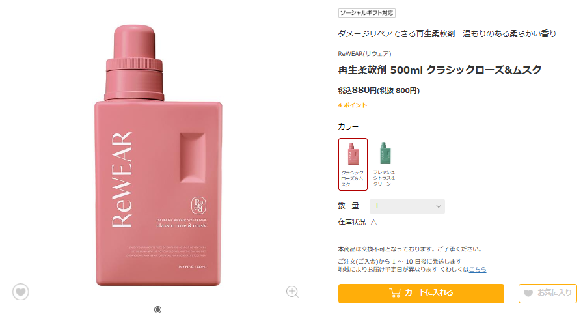Click the green bottle thumbnail image
583x321 pixels.
(384, 153)
